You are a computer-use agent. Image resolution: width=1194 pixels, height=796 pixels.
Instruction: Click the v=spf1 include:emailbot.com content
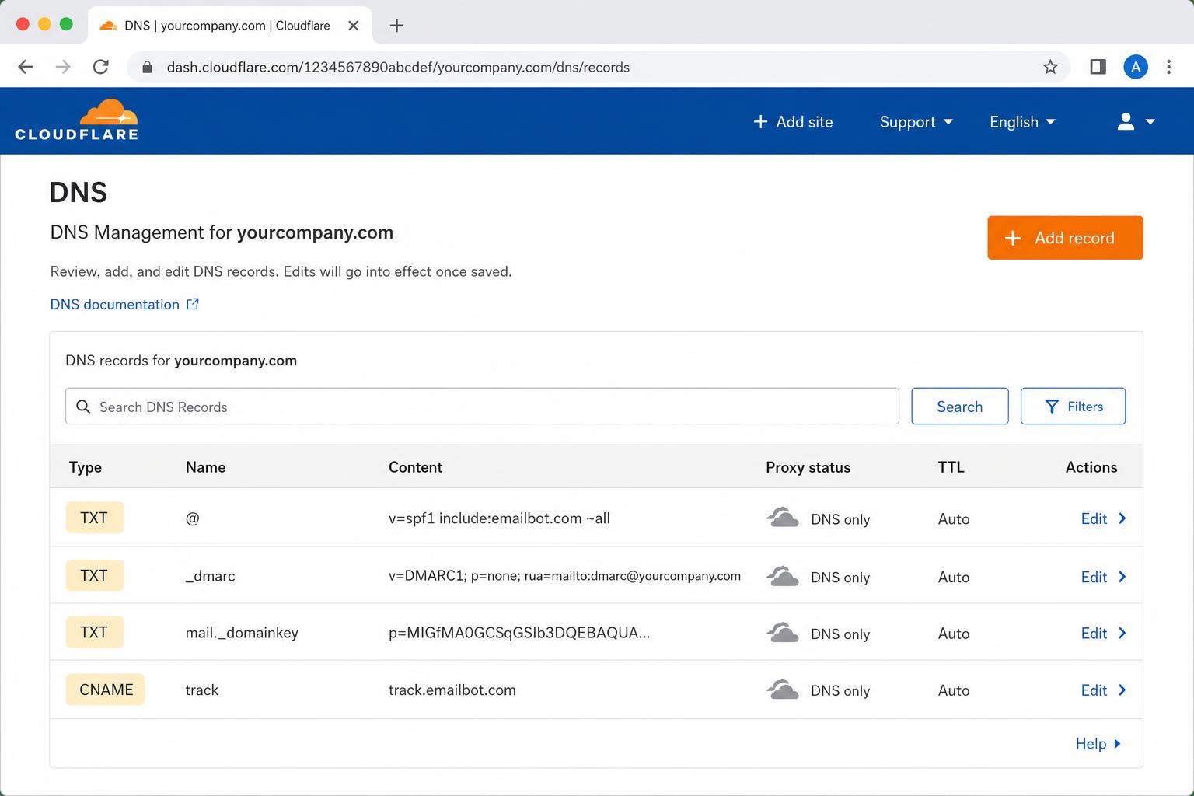(x=499, y=518)
